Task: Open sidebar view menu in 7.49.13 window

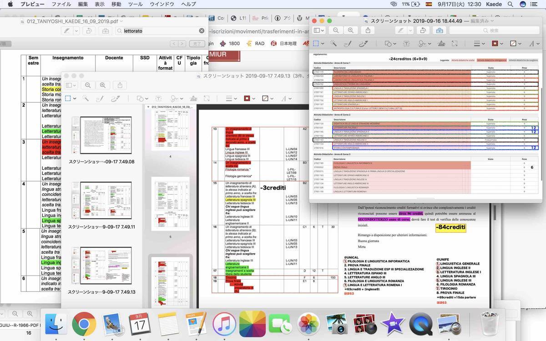Action: 71,85
